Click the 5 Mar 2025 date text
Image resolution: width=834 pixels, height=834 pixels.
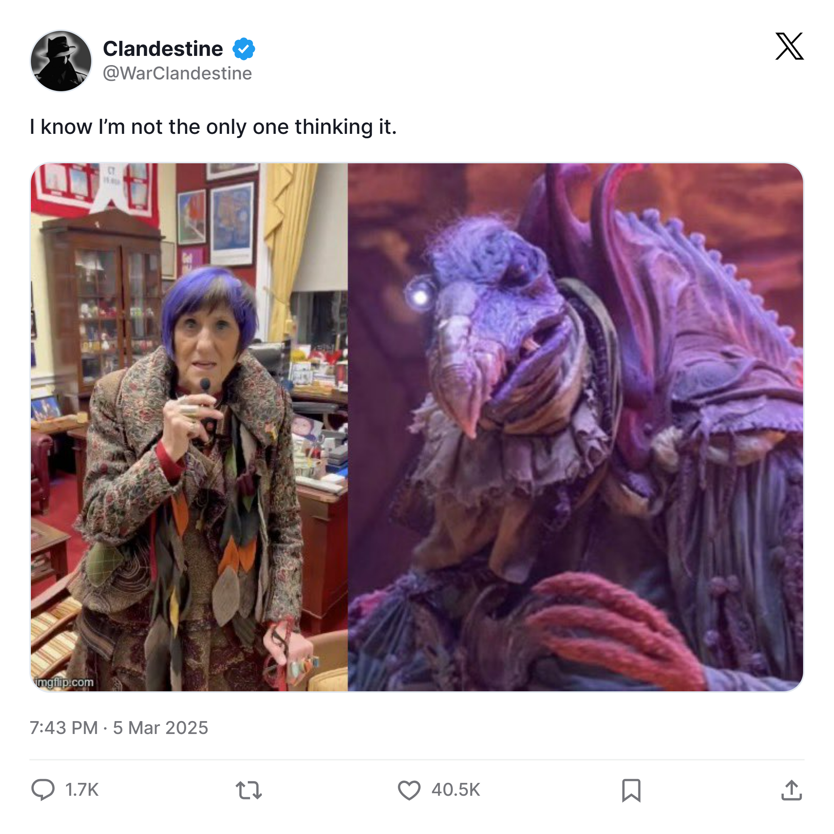coord(161,728)
